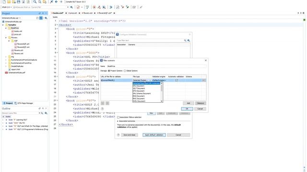Click the Validate document toolbar icon
The height and width of the screenshot is (172, 307).
[x=78, y=7]
